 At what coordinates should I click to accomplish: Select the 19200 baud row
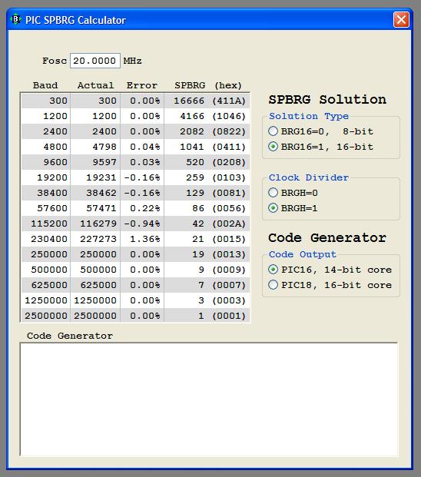135,177
